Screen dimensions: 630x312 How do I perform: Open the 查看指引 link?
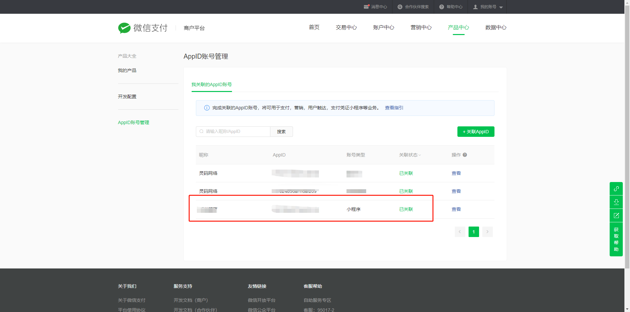394,108
